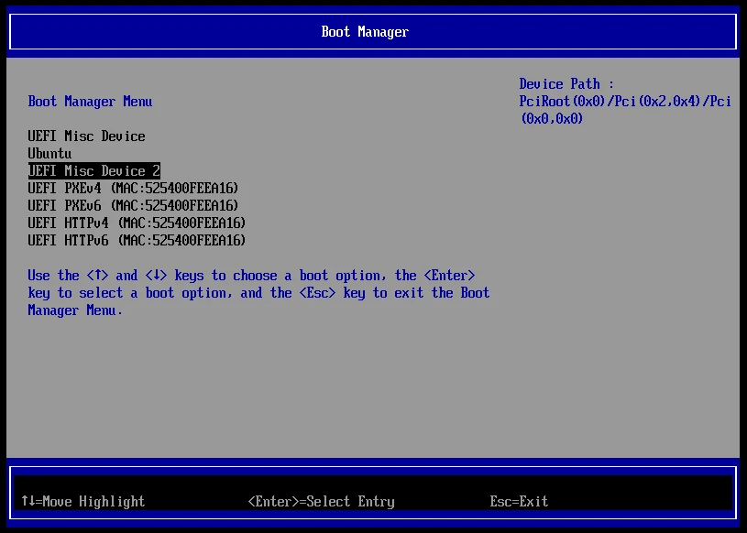The height and width of the screenshot is (533, 747).
Task: Select UEFI HTTPv4 boot entry
Action: 137,223
